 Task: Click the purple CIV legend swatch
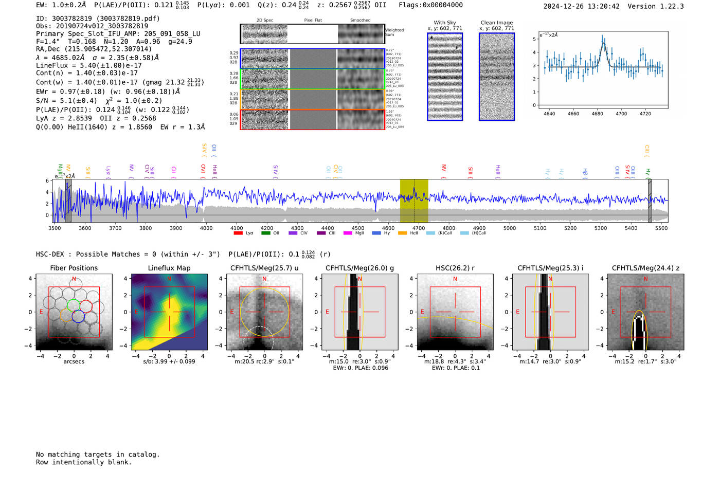(293, 233)
